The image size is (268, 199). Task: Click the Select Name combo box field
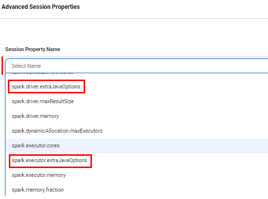coord(137,66)
